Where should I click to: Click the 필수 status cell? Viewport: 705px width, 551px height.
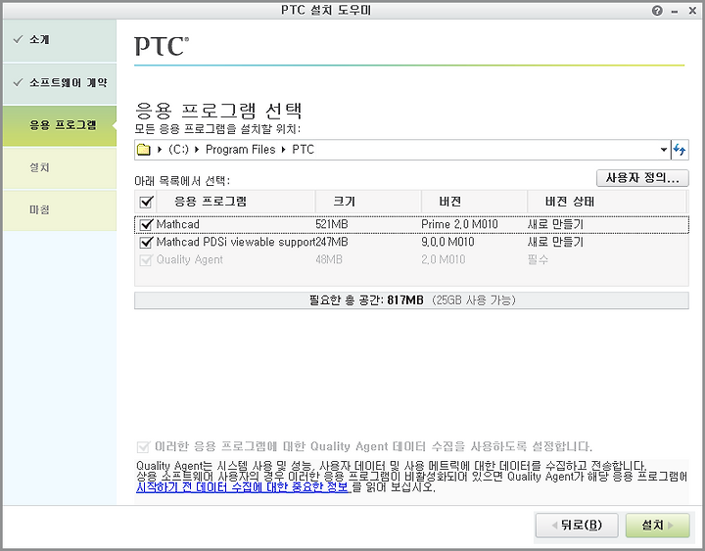pyautogui.click(x=538, y=259)
